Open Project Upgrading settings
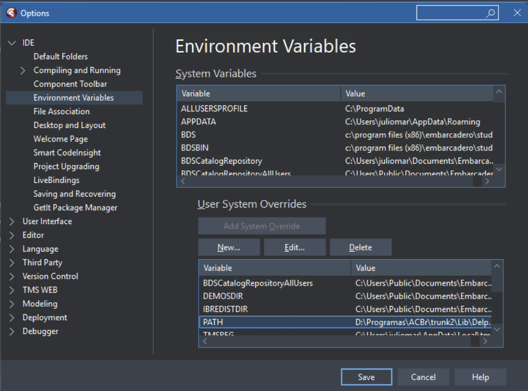This screenshot has width=528, height=391. pyautogui.click(x=66, y=166)
